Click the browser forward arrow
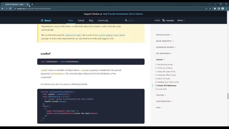The height and width of the screenshot is (129, 229). click(6, 9)
